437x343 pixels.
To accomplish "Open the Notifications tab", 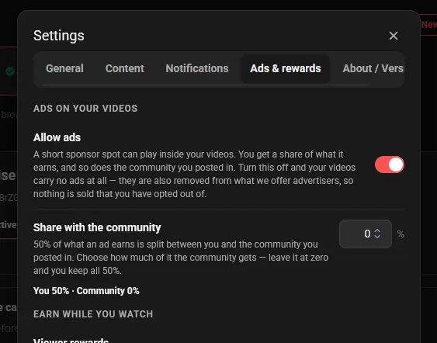I will (x=197, y=68).
